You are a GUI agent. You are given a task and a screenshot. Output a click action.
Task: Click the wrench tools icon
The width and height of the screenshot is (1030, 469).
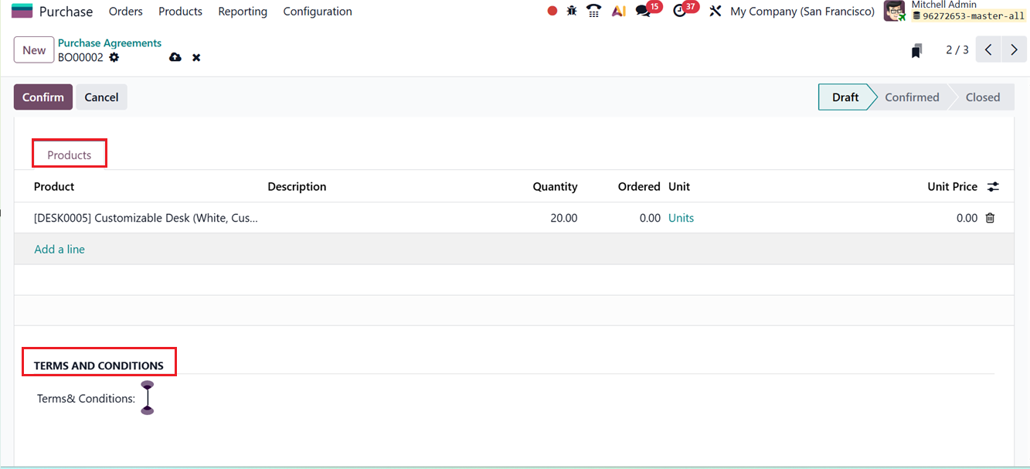[x=716, y=11]
